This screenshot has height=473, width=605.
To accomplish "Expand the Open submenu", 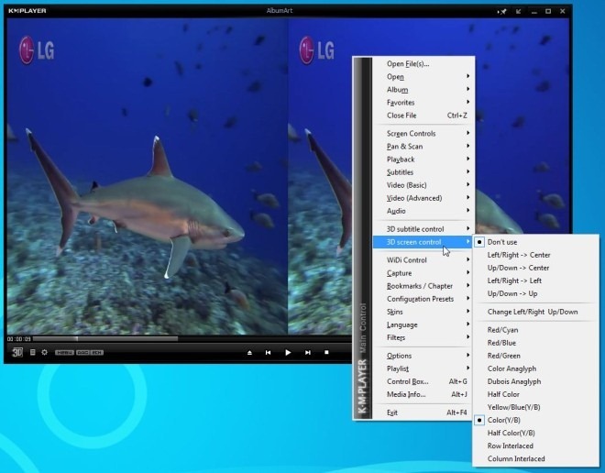I will [x=423, y=77].
